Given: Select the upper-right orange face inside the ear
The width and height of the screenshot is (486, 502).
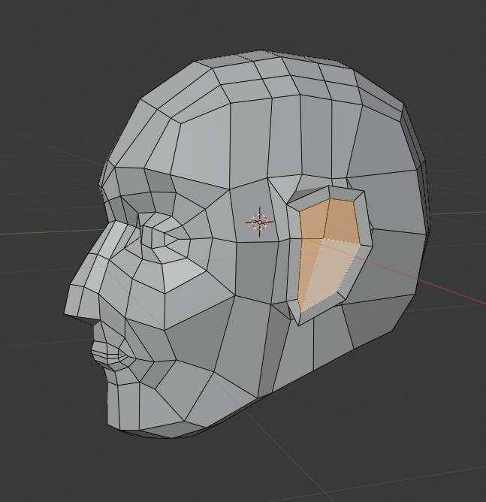Looking at the screenshot, I should [343, 222].
